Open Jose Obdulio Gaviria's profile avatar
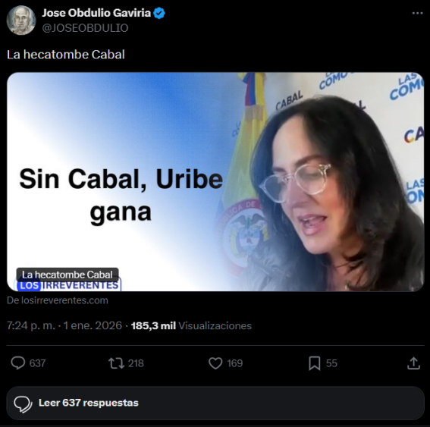Screen dimensions: 430x427 point(21,20)
